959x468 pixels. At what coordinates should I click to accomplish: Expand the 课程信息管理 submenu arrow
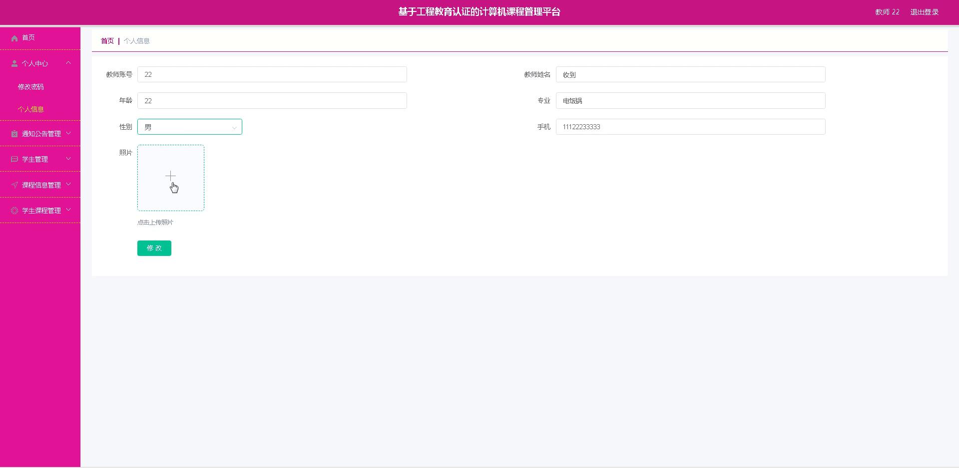pos(68,185)
